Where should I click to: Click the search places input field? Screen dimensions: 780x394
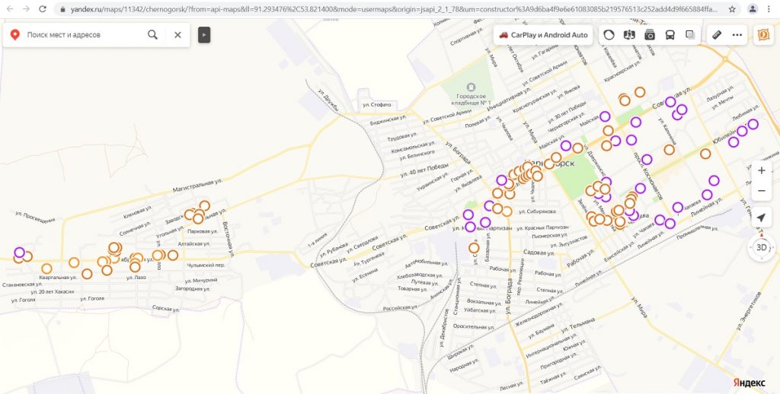tap(84, 35)
